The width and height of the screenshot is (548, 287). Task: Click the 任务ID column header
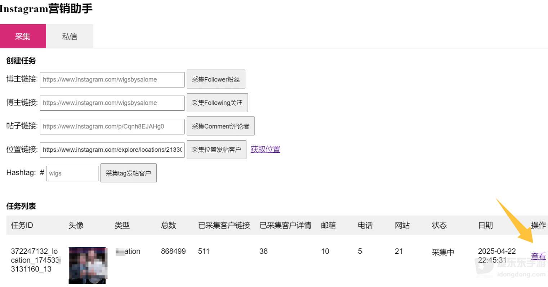pos(22,225)
